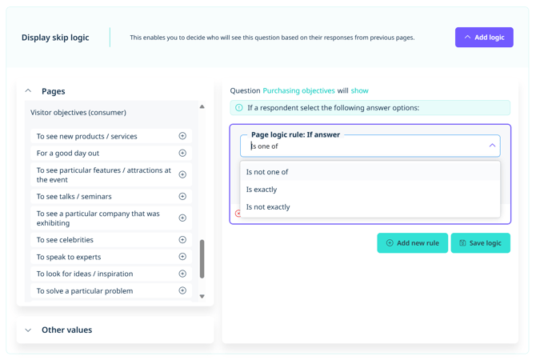The image size is (536, 364).
Task: Select 'Is exactly' from dropdown list
Action: [262, 190]
